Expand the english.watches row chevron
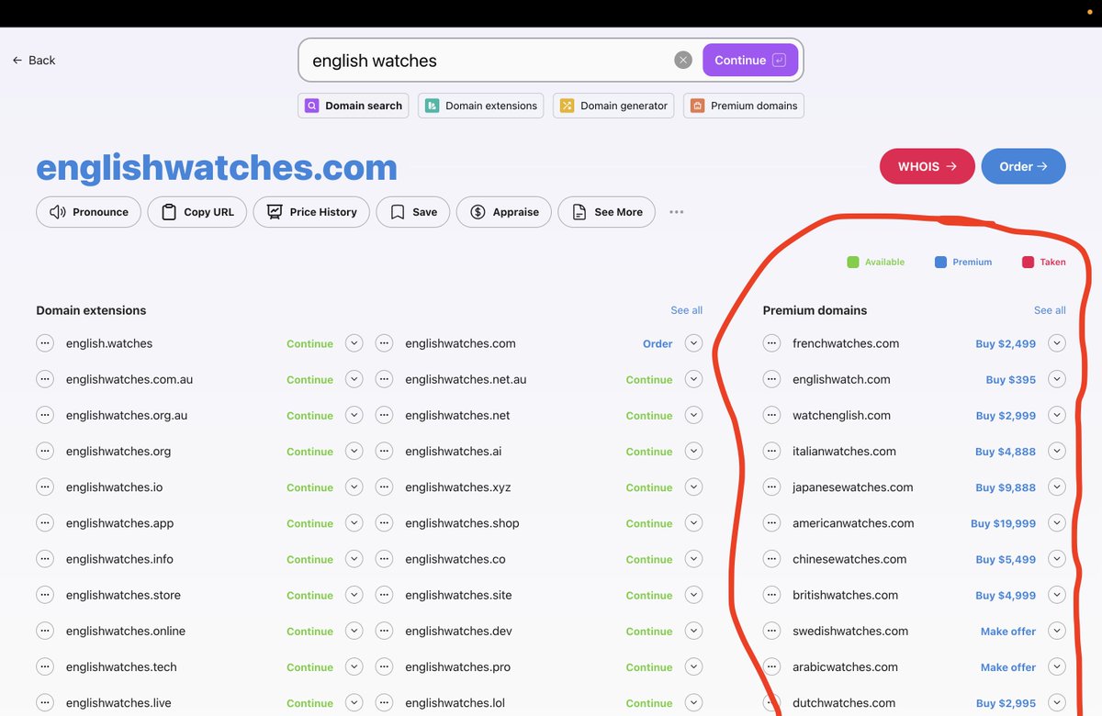Viewport: 1102px width, 716px height. [354, 343]
